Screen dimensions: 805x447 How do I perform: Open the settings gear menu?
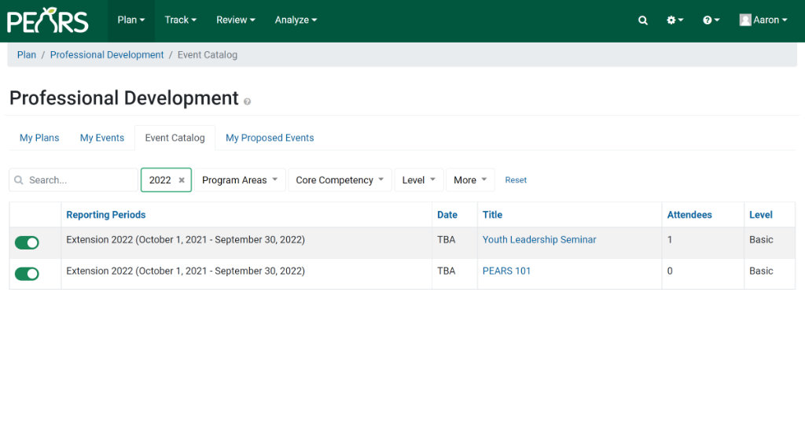click(x=675, y=20)
